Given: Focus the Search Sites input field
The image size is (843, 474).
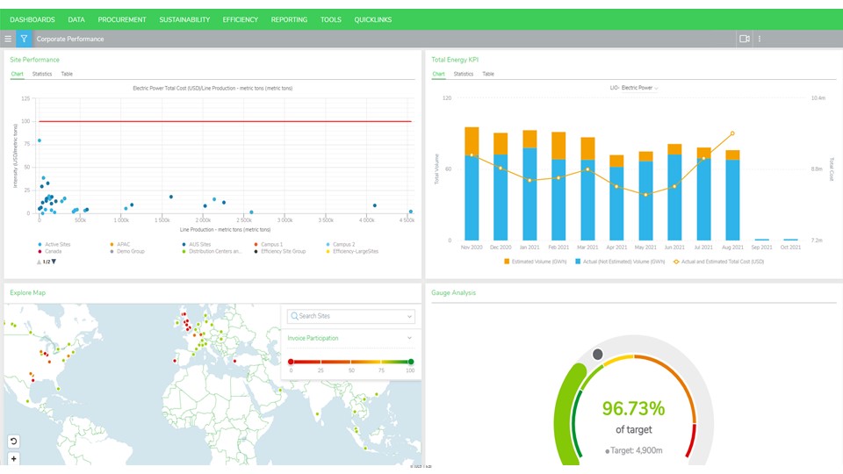Looking at the screenshot, I should point(351,317).
